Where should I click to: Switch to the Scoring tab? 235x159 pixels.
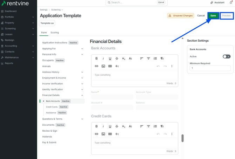coord(55,33)
